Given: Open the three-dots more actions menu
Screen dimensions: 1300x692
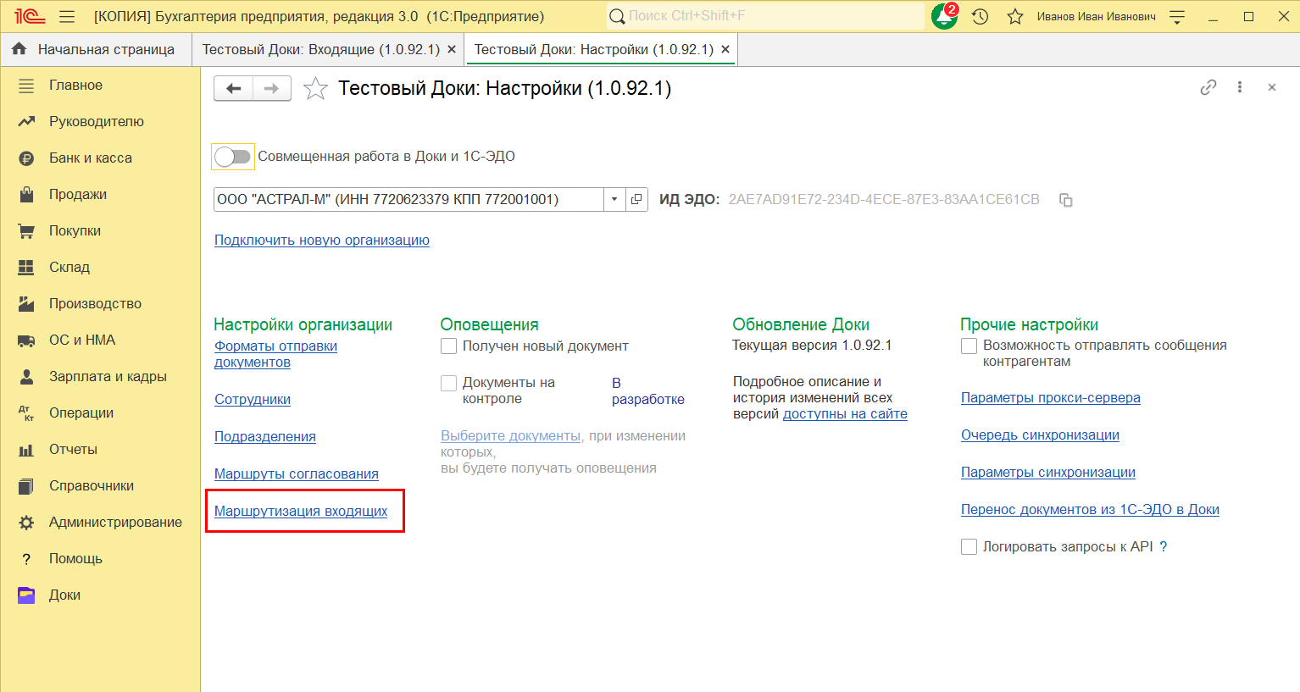Looking at the screenshot, I should [1240, 87].
